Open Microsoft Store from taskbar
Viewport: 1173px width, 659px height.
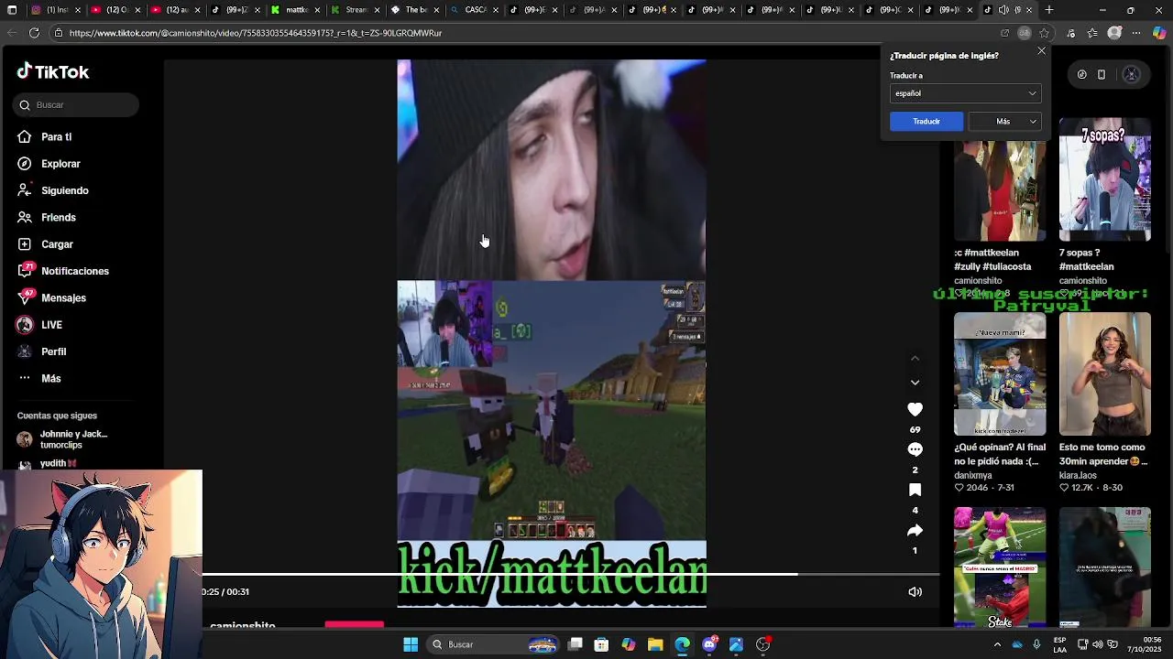[x=601, y=644]
